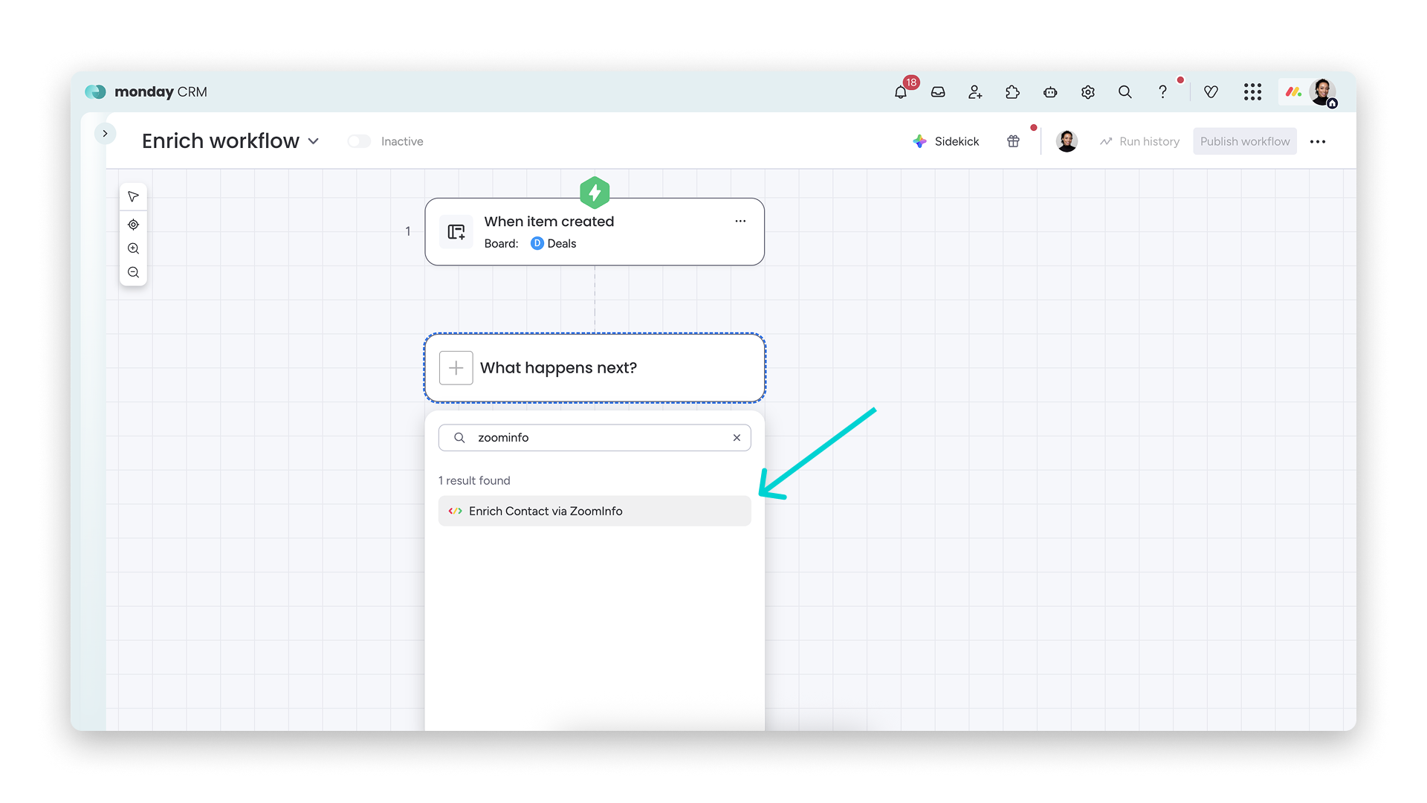1427x803 pixels.
Task: Click the search magnifier in top bar
Action: pyautogui.click(x=1125, y=92)
